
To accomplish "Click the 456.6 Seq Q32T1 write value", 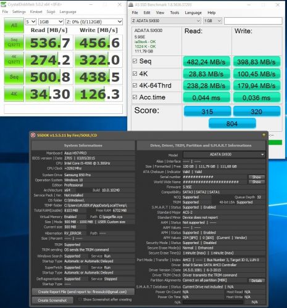I will 99,43.
